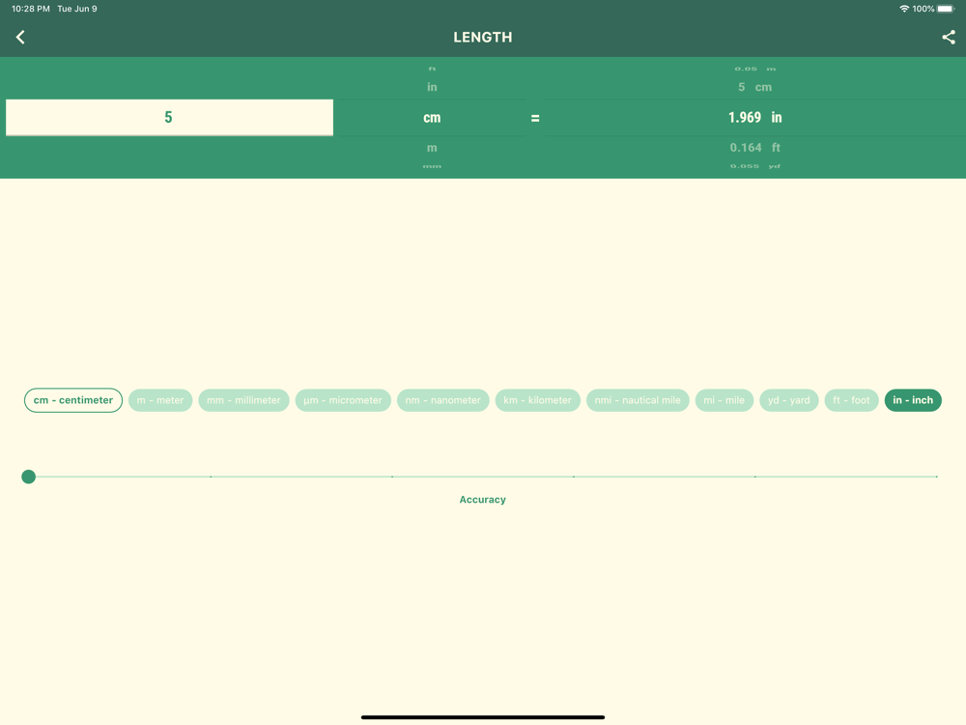This screenshot has height=725, width=966.
Task: Pick 'mm' in the source unit wheel
Action: point(432,166)
